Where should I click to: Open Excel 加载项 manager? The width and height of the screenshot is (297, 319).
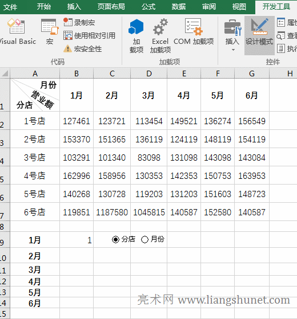point(160,35)
